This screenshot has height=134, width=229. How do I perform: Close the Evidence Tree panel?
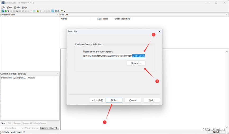tap(57, 15)
